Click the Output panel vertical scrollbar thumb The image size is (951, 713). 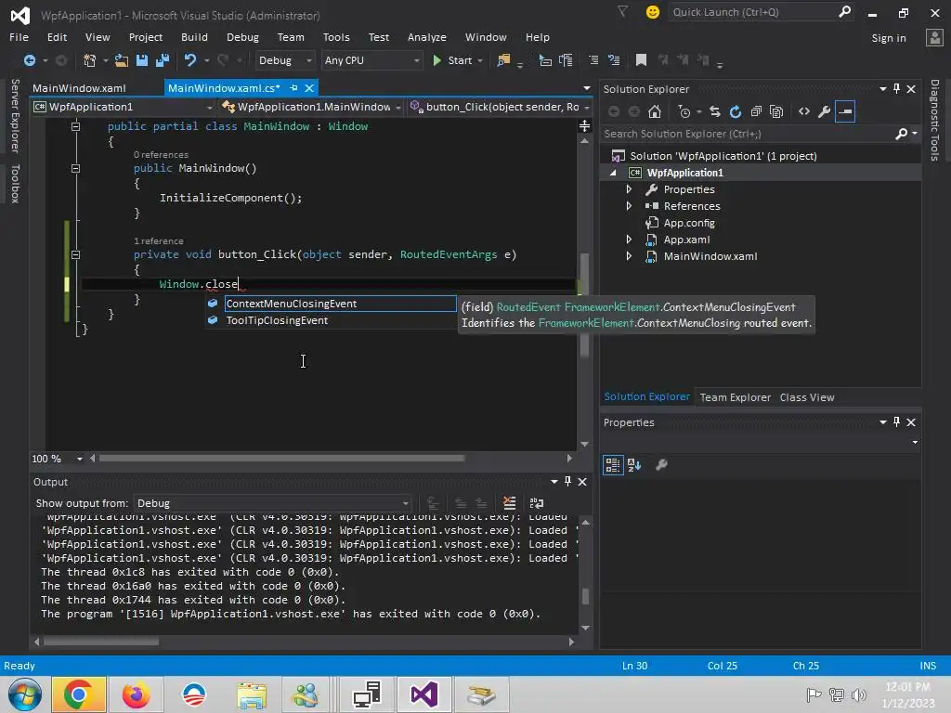click(585, 597)
